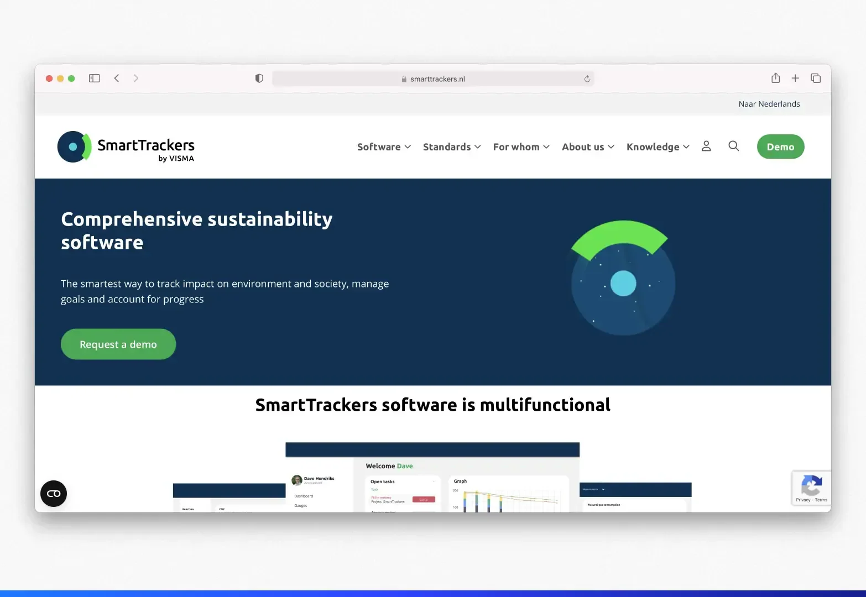This screenshot has width=866, height=597.
Task: Minimize the Safari window
Action: click(60, 78)
